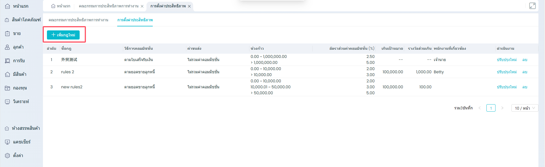Open the customer person icon
The width and height of the screenshot is (545, 167).
tap(7, 47)
